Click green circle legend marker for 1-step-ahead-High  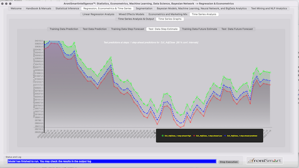pyautogui.click(x=163, y=136)
